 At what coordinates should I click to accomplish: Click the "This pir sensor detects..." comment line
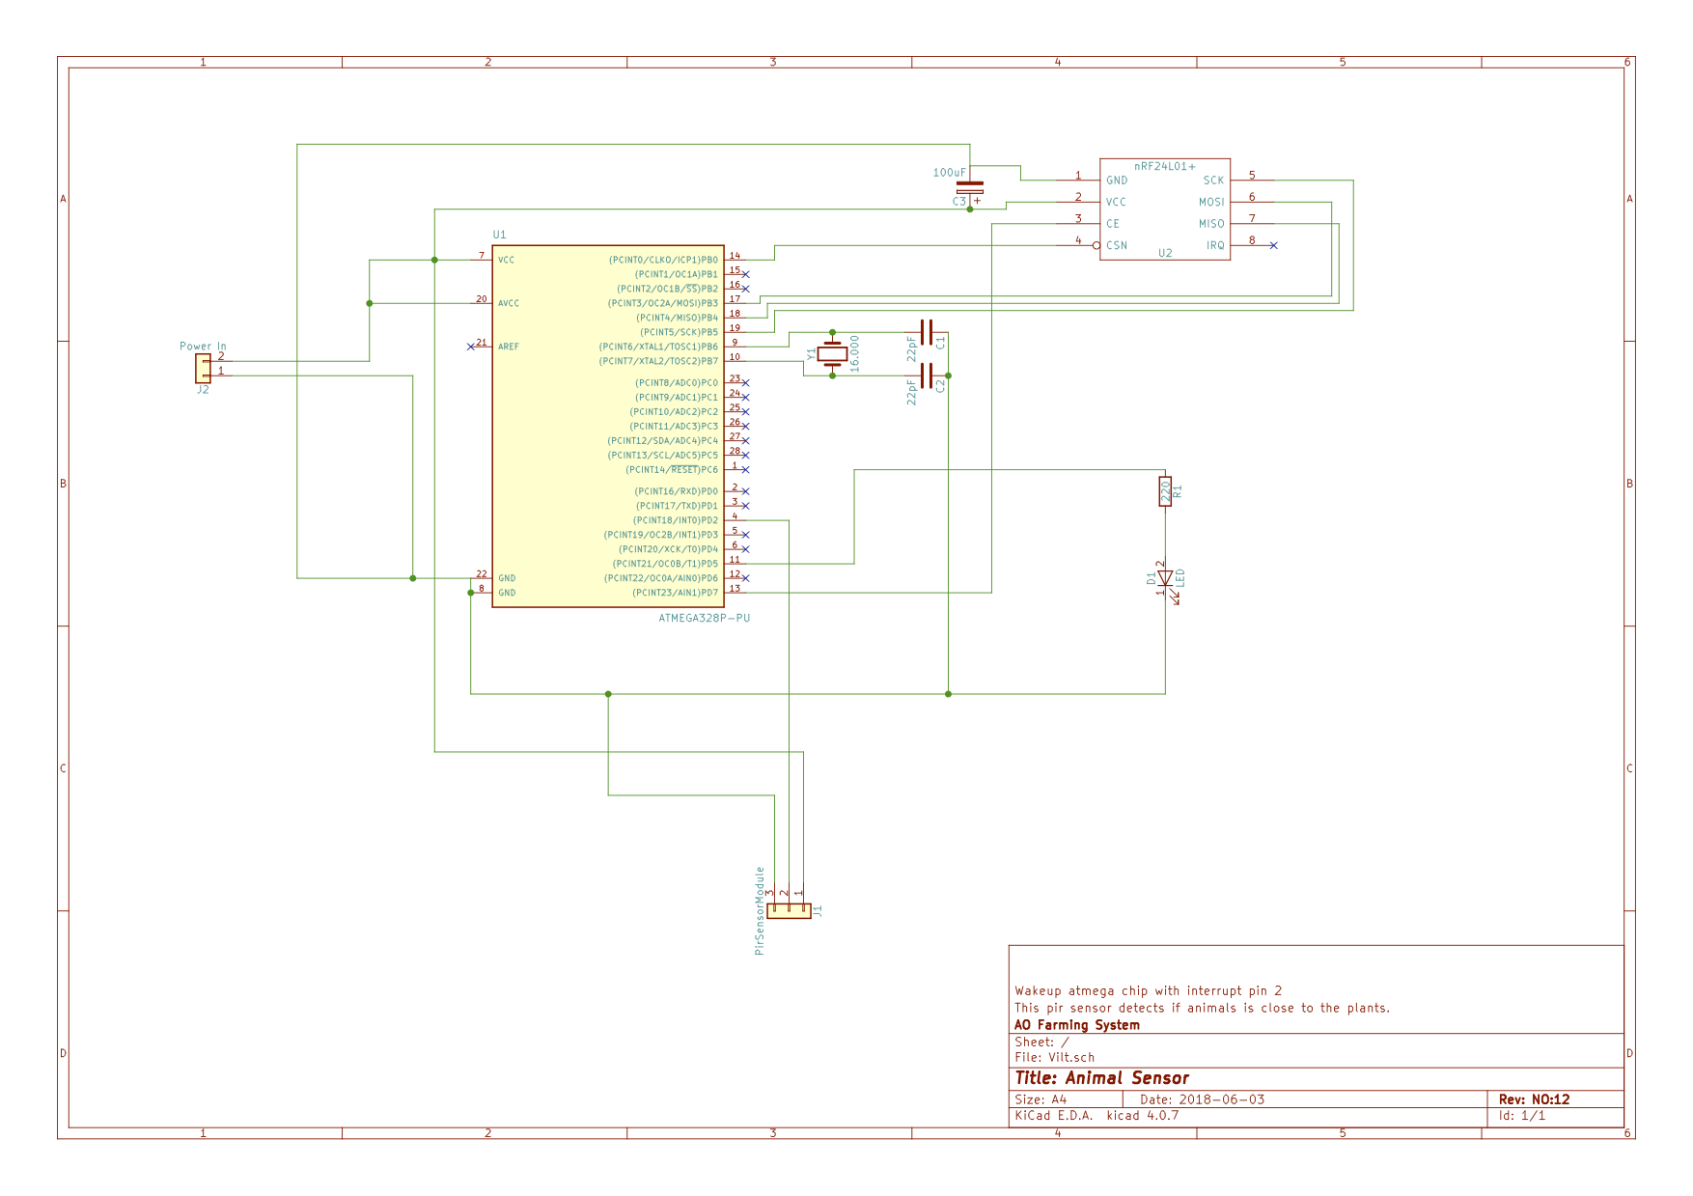1203,1008
